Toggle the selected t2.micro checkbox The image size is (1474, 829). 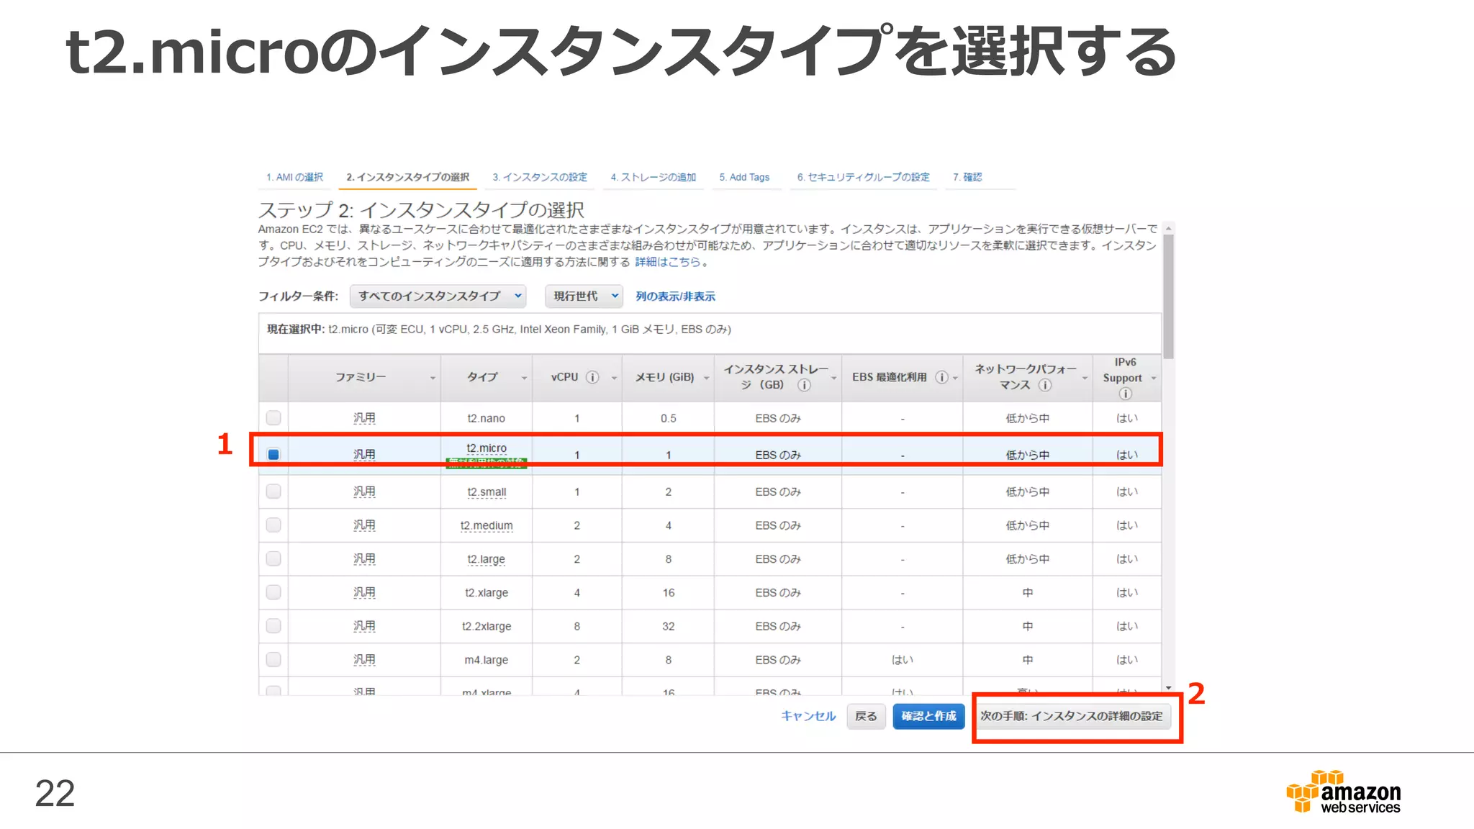coord(273,455)
